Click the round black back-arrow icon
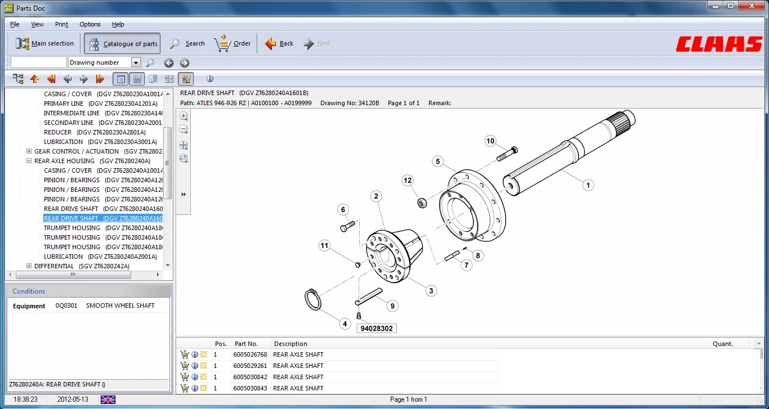Image resolution: width=769 pixels, height=409 pixels. [x=168, y=63]
